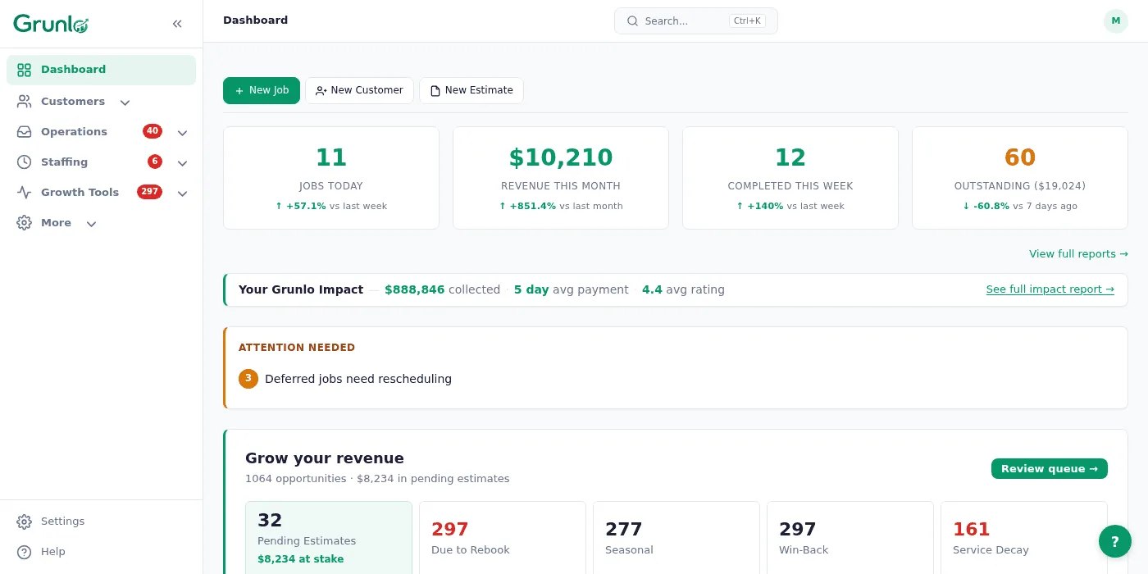Image resolution: width=1148 pixels, height=574 pixels.
Task: Follow the View full reports link
Action: 1078,254
